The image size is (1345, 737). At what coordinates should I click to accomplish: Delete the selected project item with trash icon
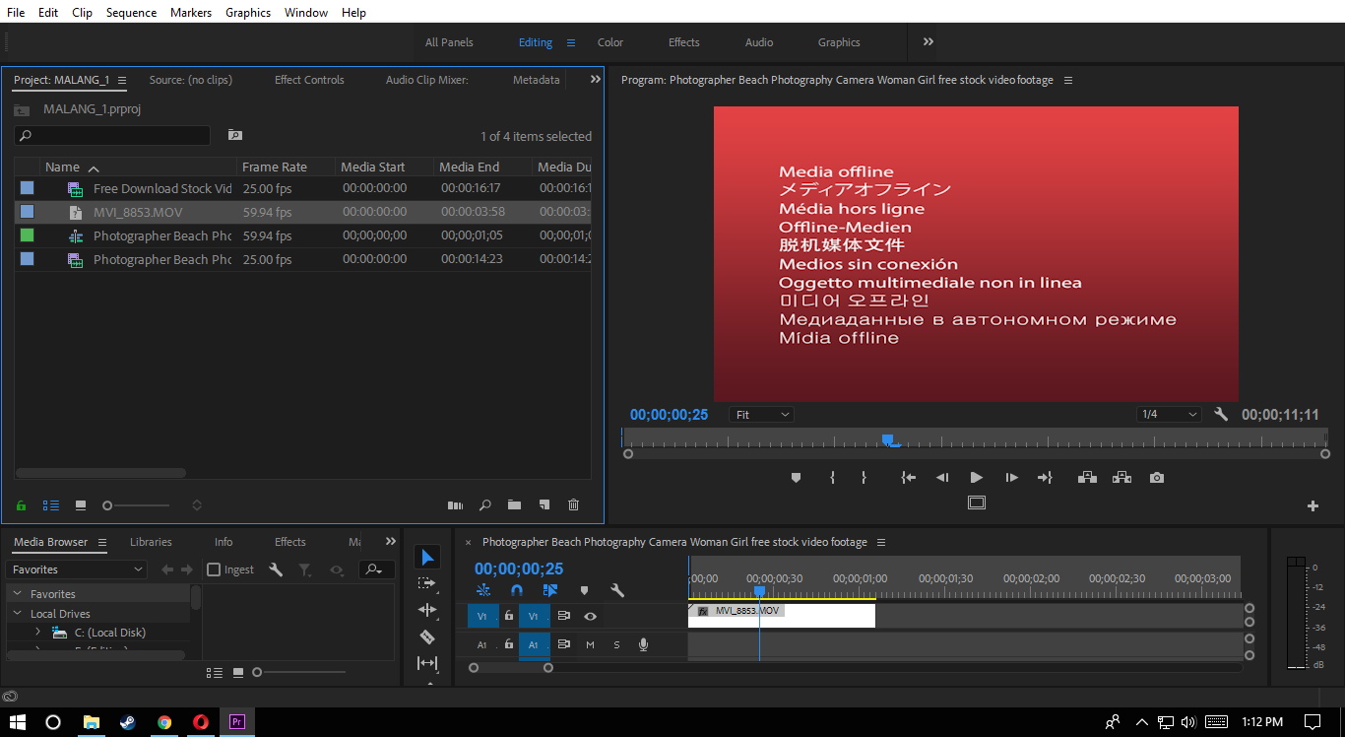click(573, 505)
